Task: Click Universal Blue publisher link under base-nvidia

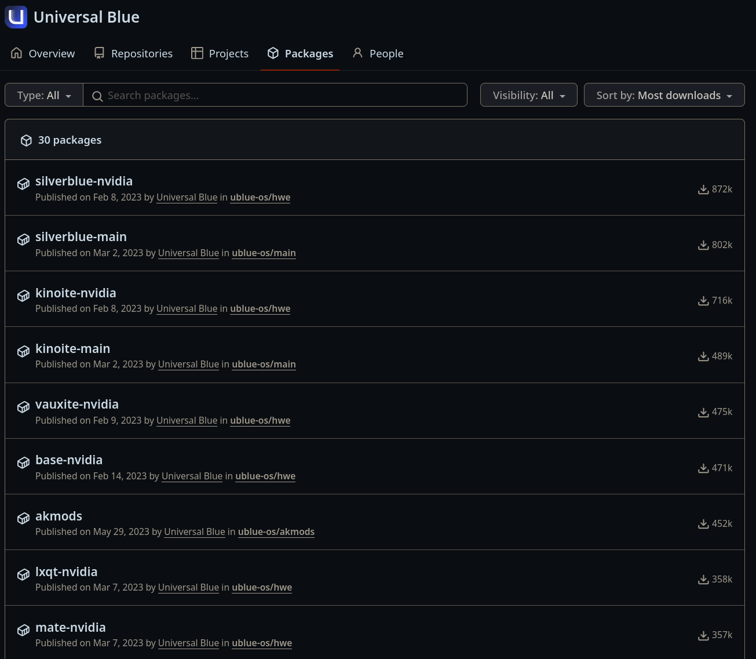Action: coord(192,476)
